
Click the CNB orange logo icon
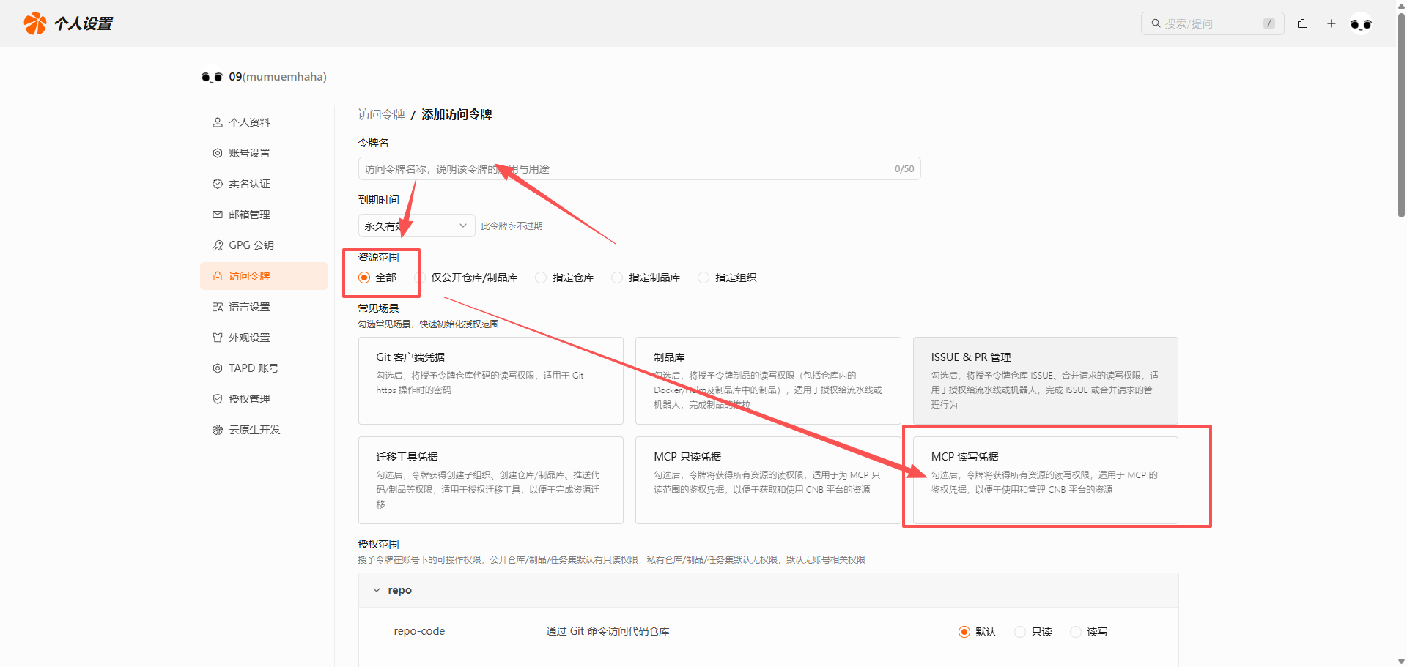(x=34, y=23)
